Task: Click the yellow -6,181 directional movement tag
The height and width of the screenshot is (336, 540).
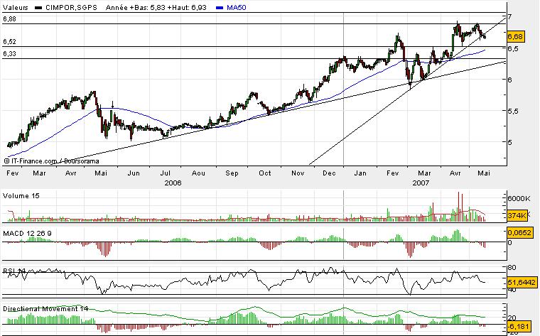Action: click(x=518, y=325)
